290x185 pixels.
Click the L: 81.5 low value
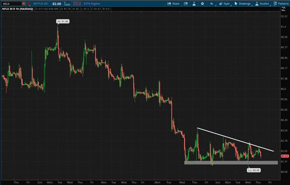pyautogui.click(x=85, y=9)
